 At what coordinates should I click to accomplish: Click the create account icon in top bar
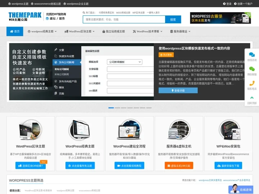tap(235, 4)
